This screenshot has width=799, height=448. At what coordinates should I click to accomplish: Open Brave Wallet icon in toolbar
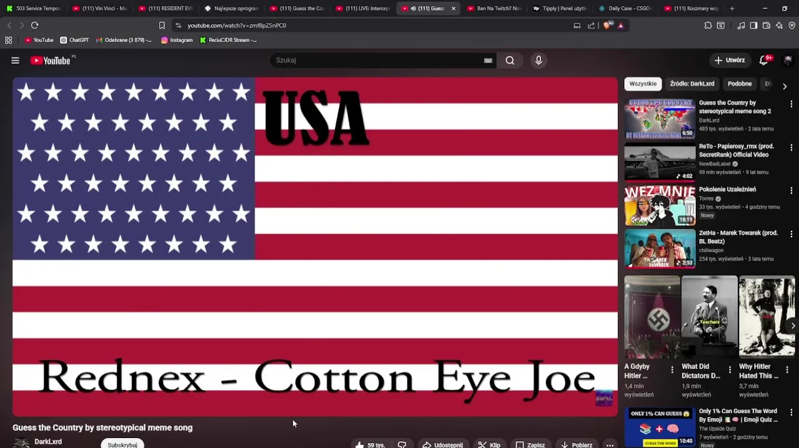(x=767, y=26)
